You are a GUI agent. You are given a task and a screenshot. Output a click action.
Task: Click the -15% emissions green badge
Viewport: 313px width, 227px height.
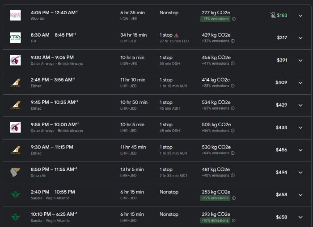click(215, 19)
